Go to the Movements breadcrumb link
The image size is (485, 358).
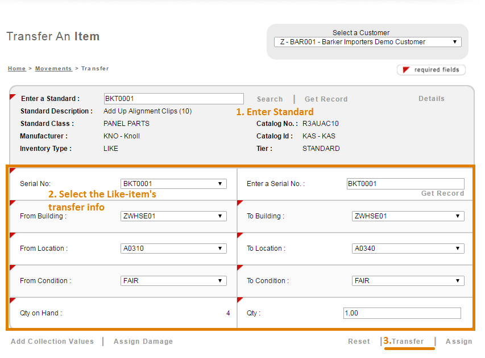53,69
